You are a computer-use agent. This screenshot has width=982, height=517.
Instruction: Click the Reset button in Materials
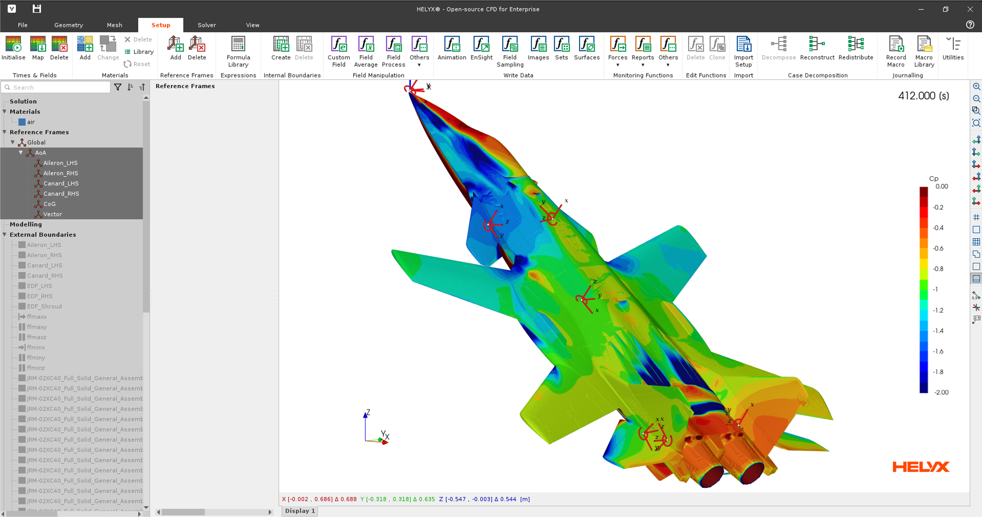pos(138,64)
